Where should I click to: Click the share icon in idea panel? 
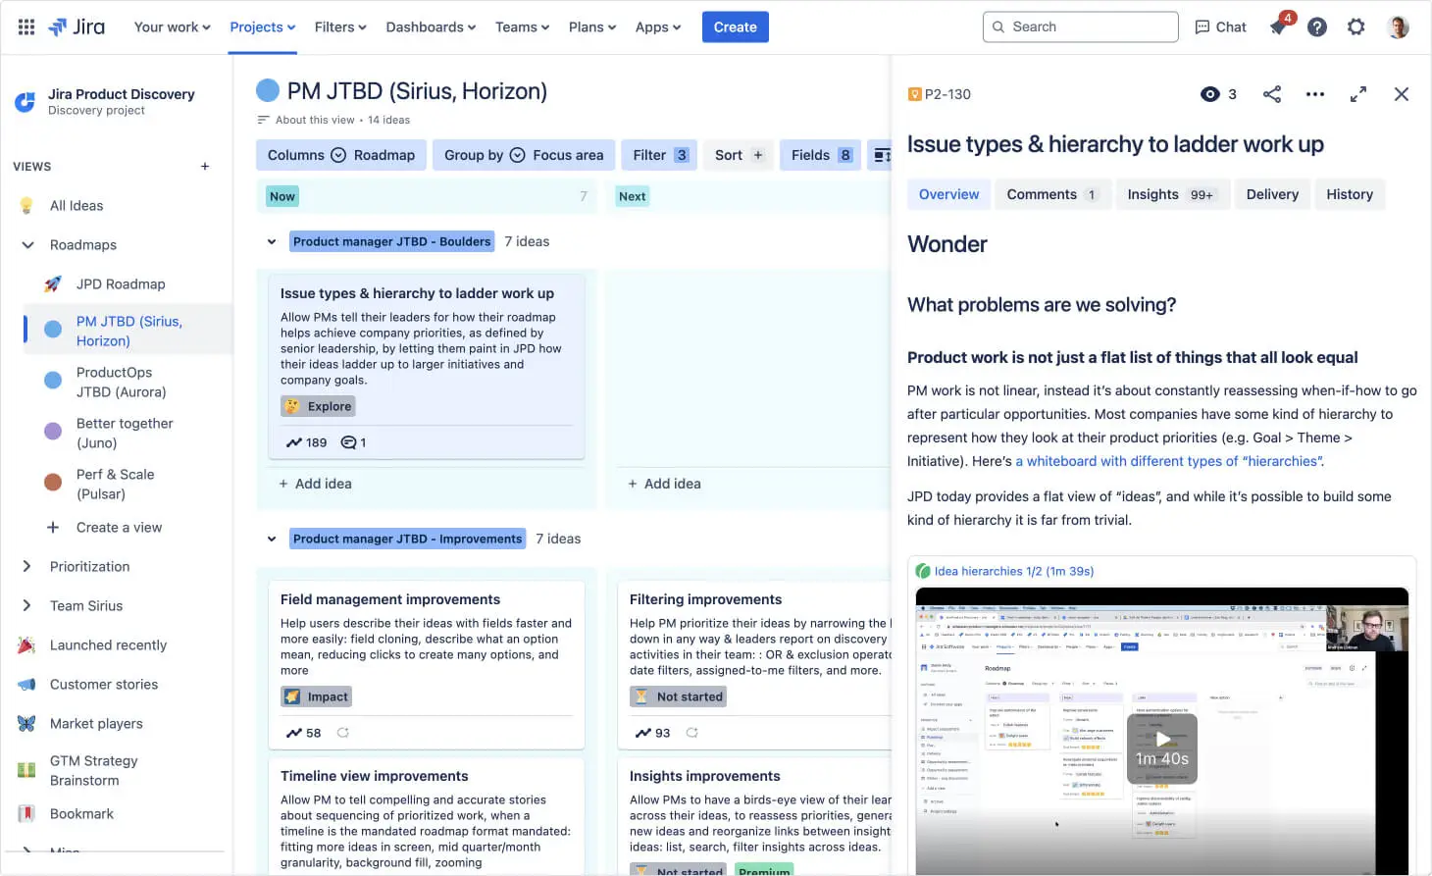[1272, 94]
